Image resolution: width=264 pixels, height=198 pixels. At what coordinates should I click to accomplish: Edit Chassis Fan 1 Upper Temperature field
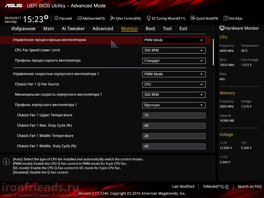174,115
